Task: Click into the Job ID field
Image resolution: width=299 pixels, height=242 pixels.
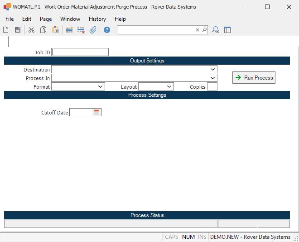Action: 80,52
